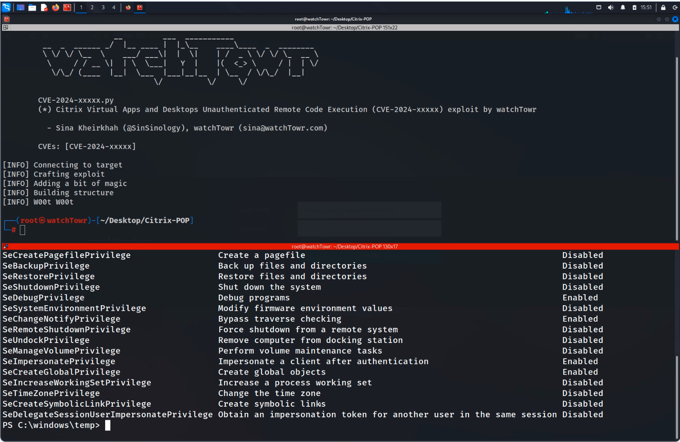
Task: Click "Bypass traverse checking" description text
Action: click(x=280, y=319)
